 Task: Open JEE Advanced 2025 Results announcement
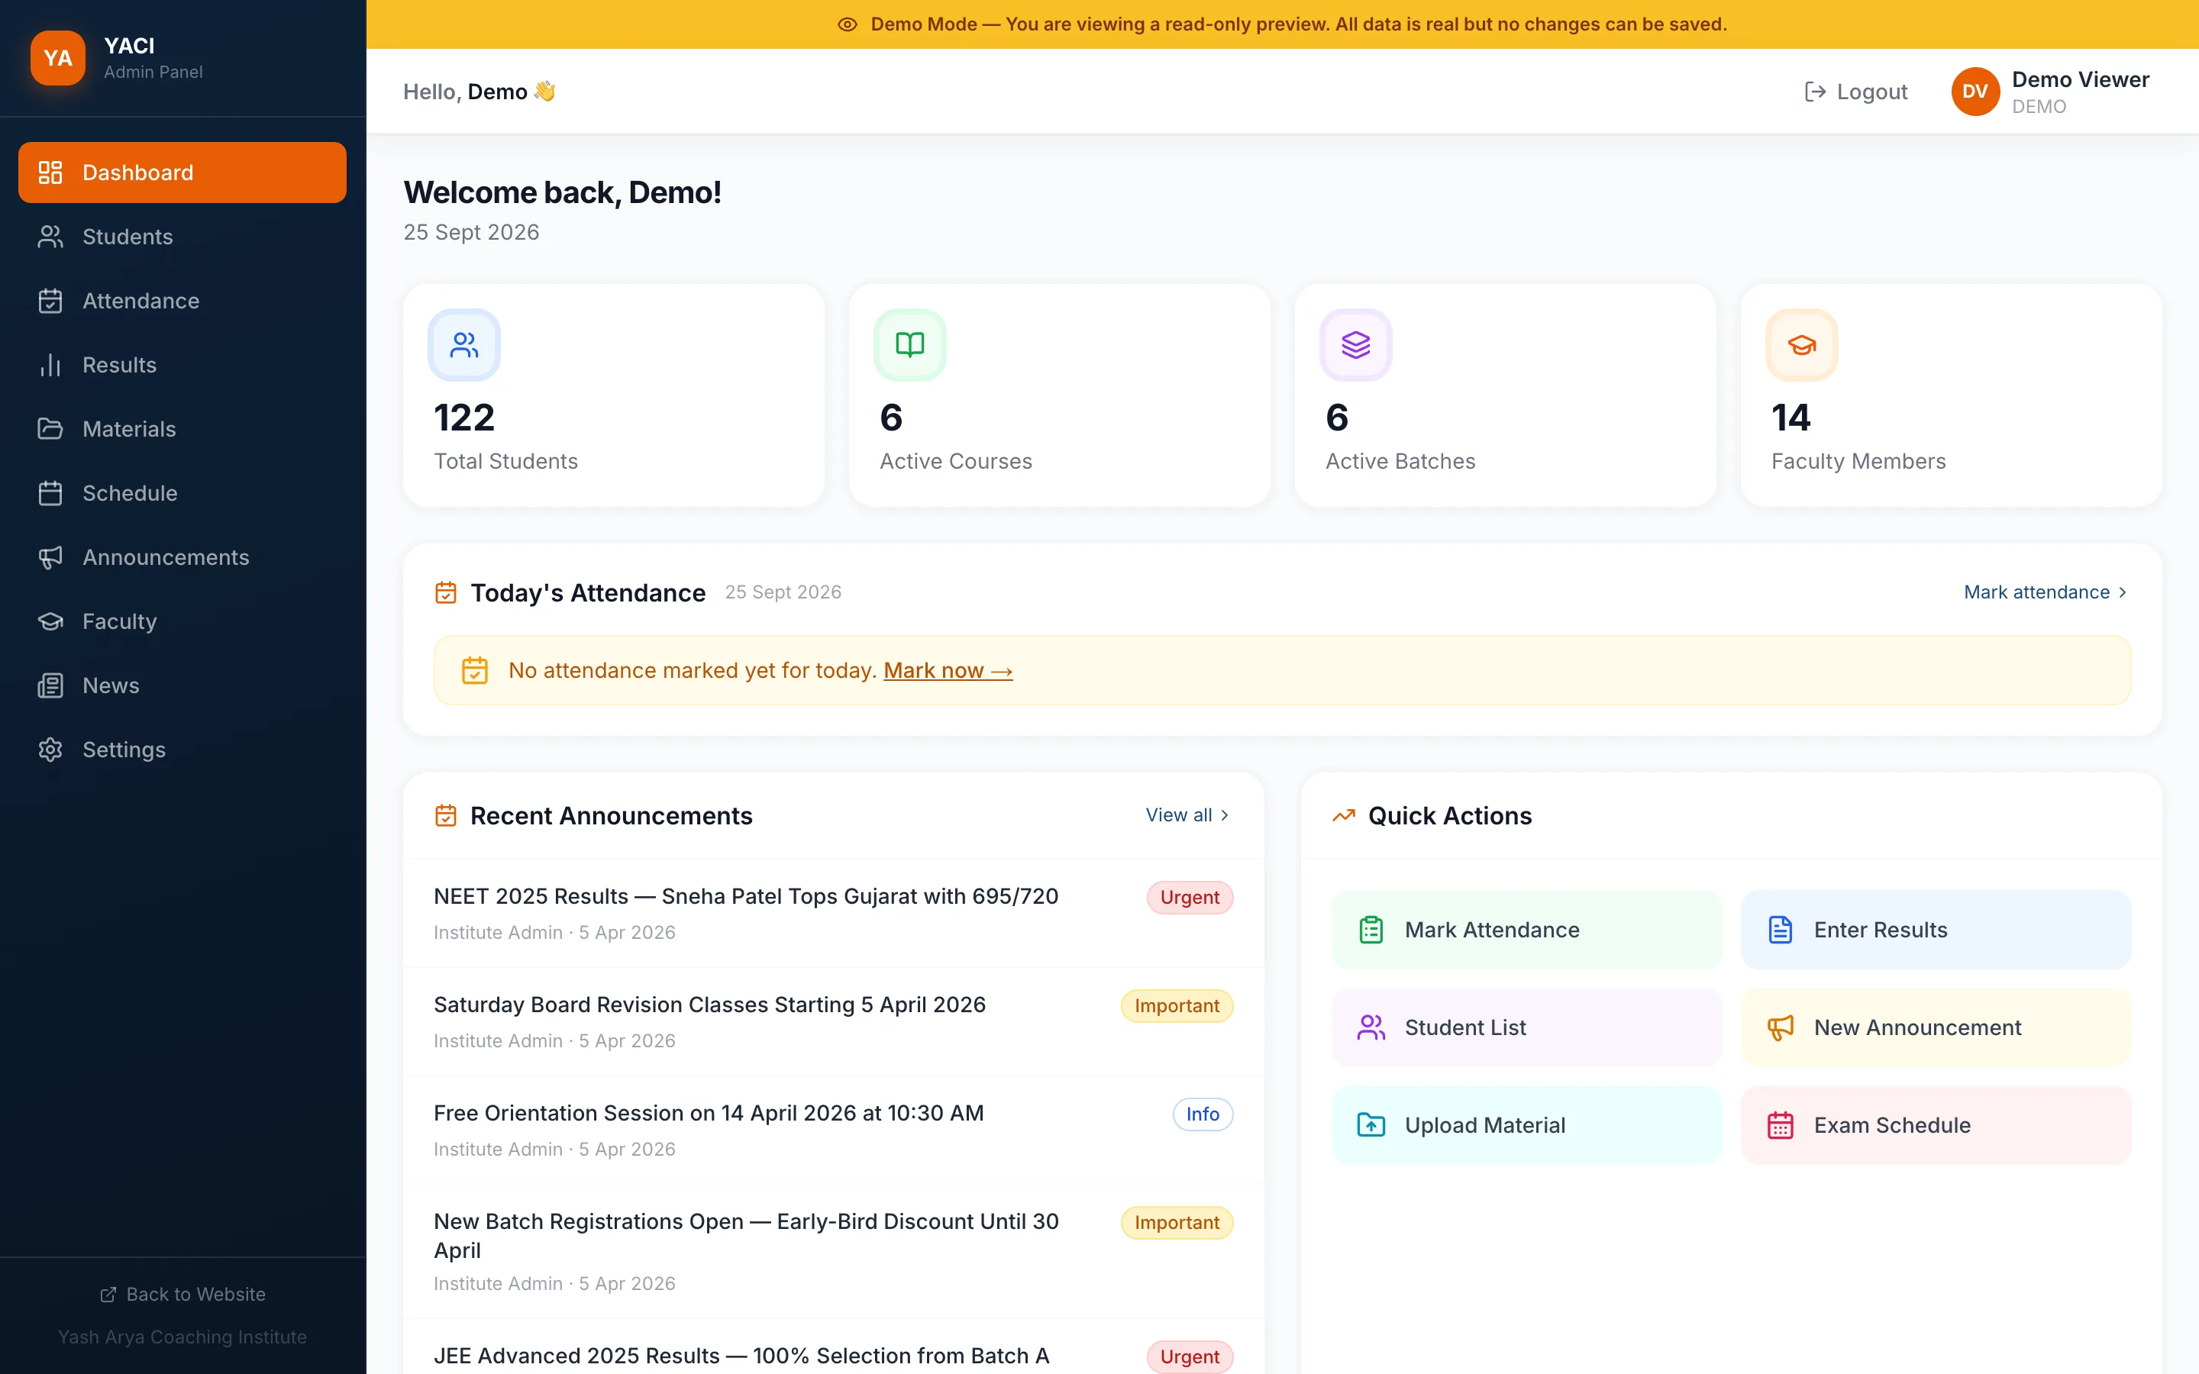[x=741, y=1356]
